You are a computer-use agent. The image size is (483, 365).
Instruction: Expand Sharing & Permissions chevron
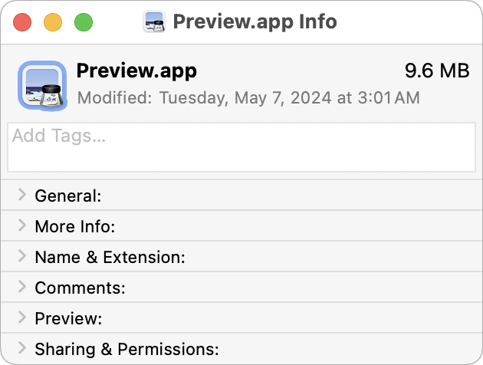pyautogui.click(x=22, y=348)
